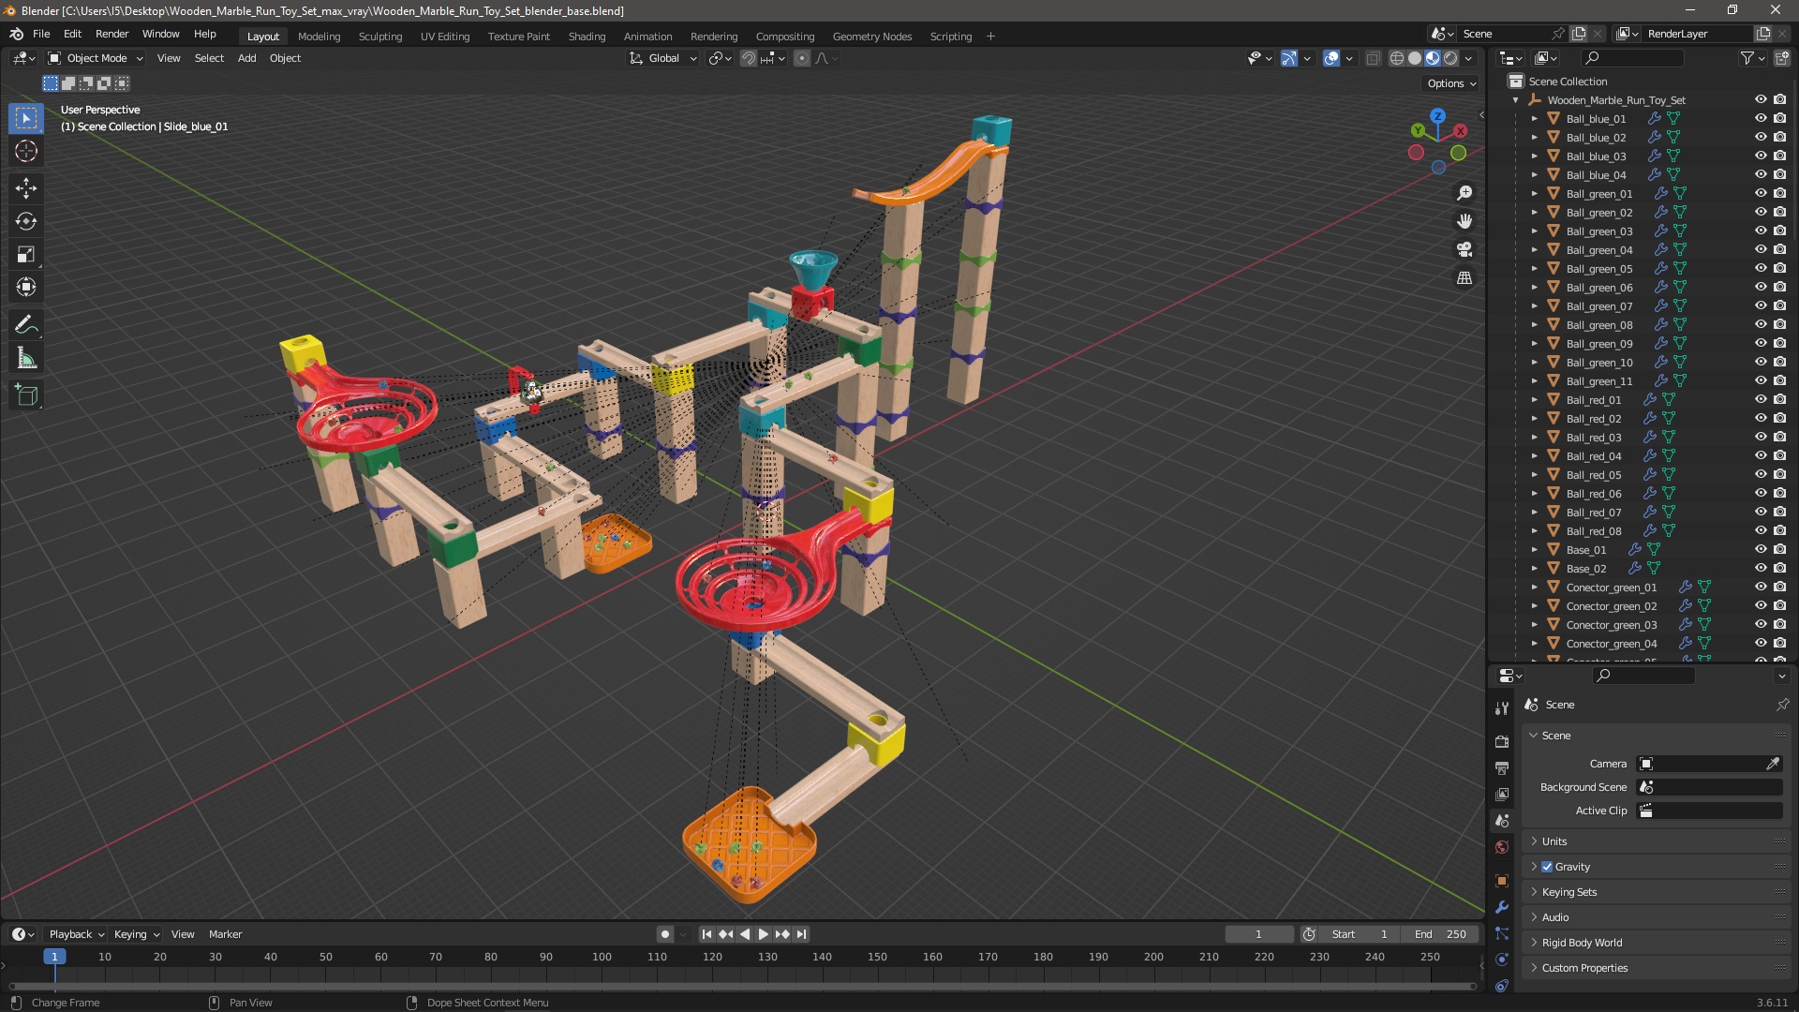
Task: Switch to rendered viewport shading
Action: [x=1450, y=58]
